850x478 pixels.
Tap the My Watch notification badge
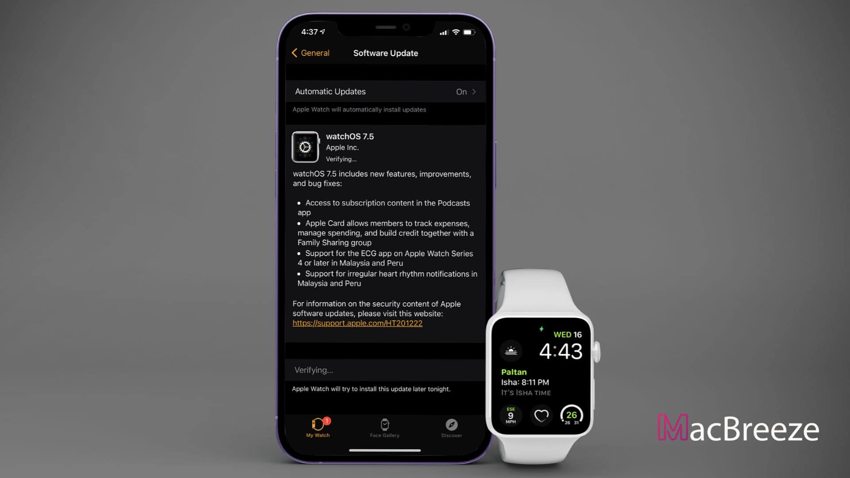[x=326, y=420]
